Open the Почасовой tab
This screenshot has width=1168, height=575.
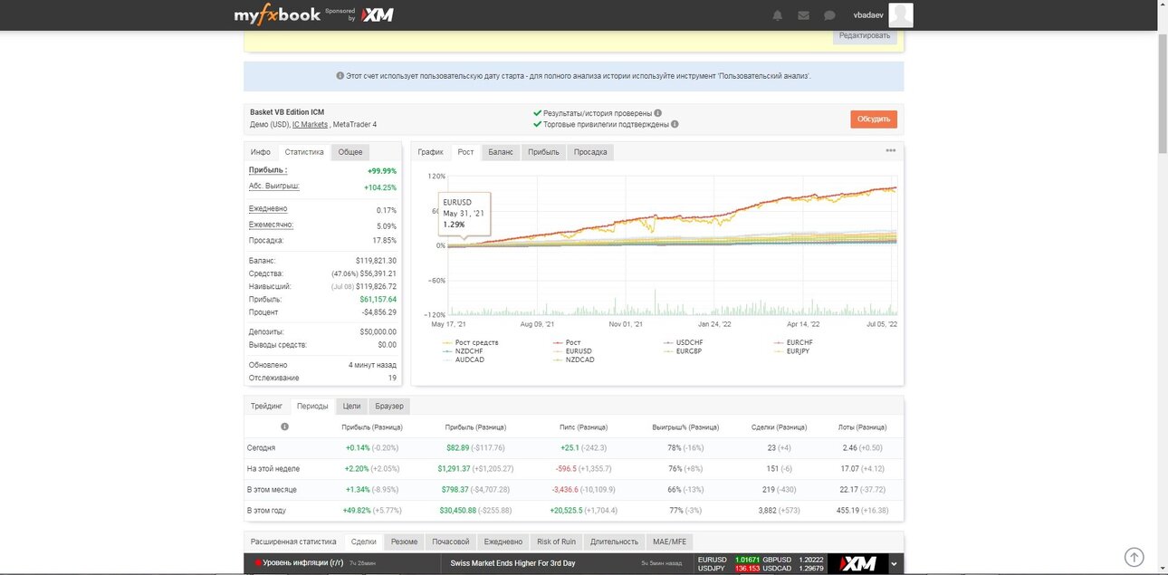point(451,541)
